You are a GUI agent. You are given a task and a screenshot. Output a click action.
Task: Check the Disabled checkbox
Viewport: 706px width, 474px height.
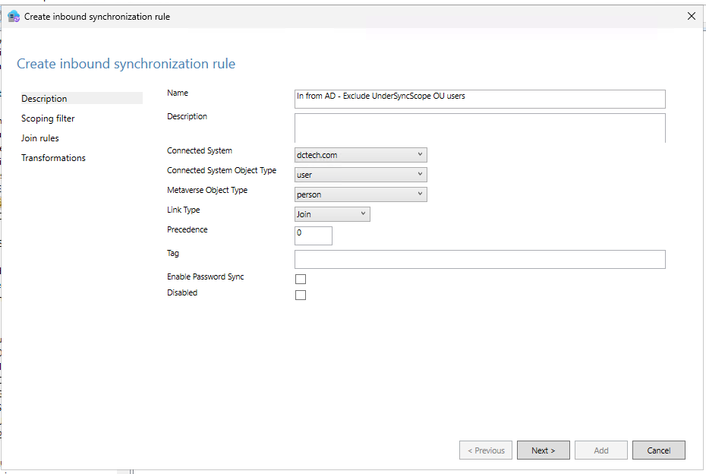(301, 295)
